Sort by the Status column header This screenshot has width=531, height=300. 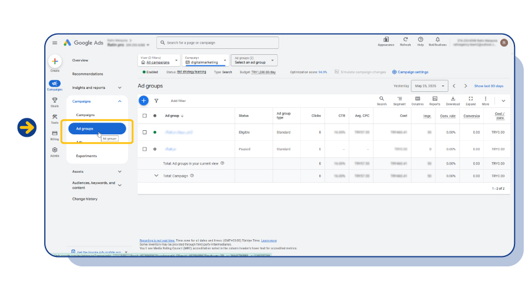(244, 116)
